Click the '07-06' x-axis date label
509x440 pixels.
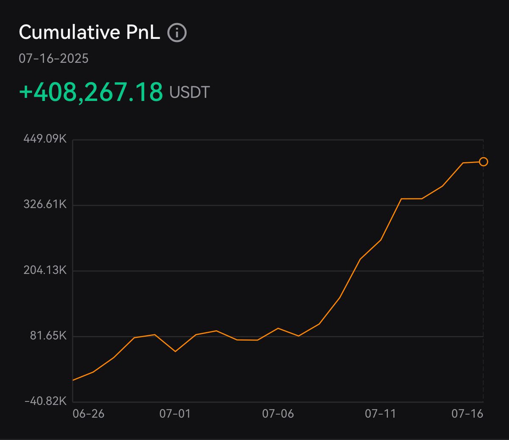(x=278, y=414)
